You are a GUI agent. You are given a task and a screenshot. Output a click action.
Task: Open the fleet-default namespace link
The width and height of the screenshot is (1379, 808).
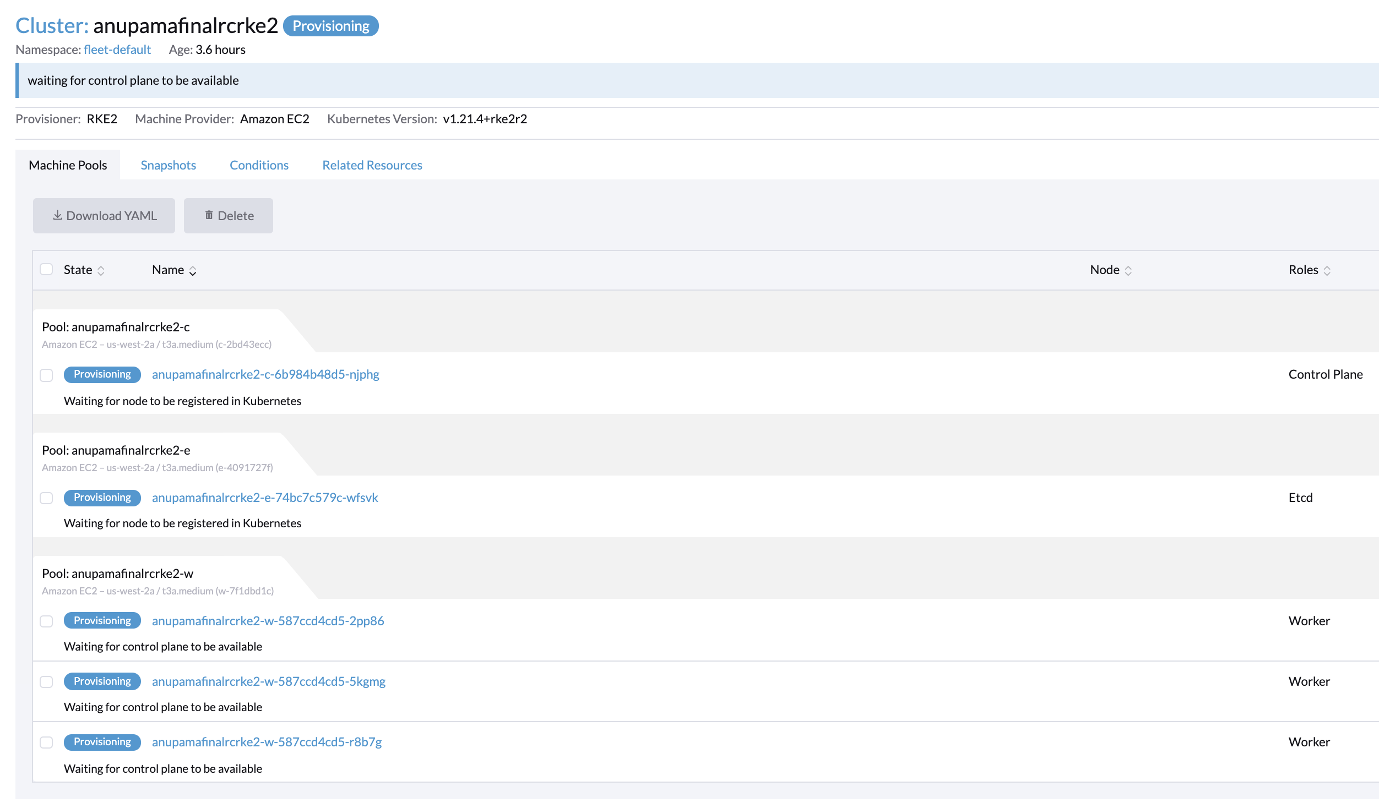117,50
